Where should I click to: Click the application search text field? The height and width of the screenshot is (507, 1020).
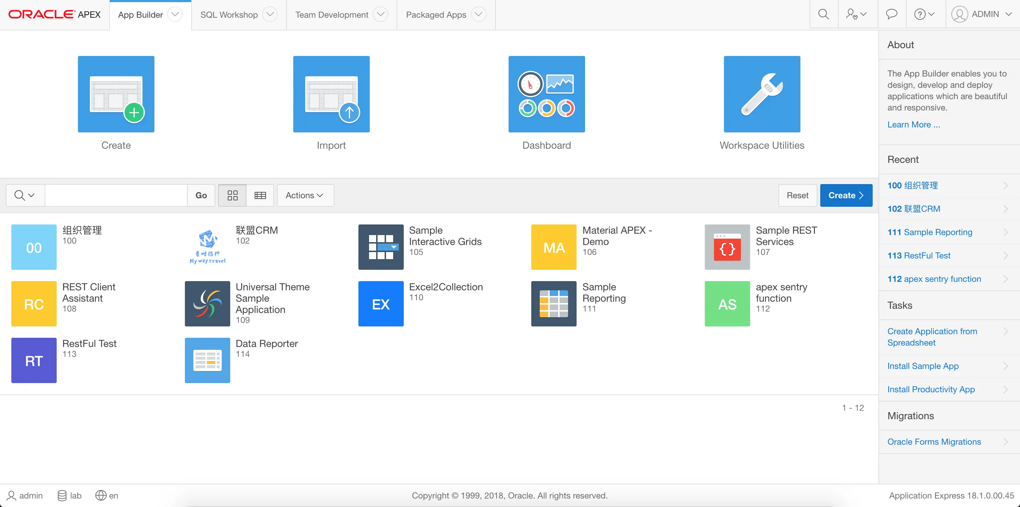(x=116, y=195)
